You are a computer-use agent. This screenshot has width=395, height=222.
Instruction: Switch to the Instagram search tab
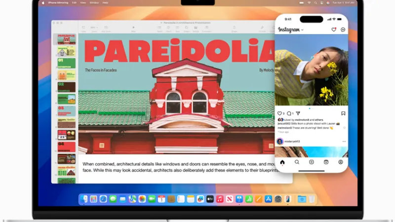tap(297, 162)
